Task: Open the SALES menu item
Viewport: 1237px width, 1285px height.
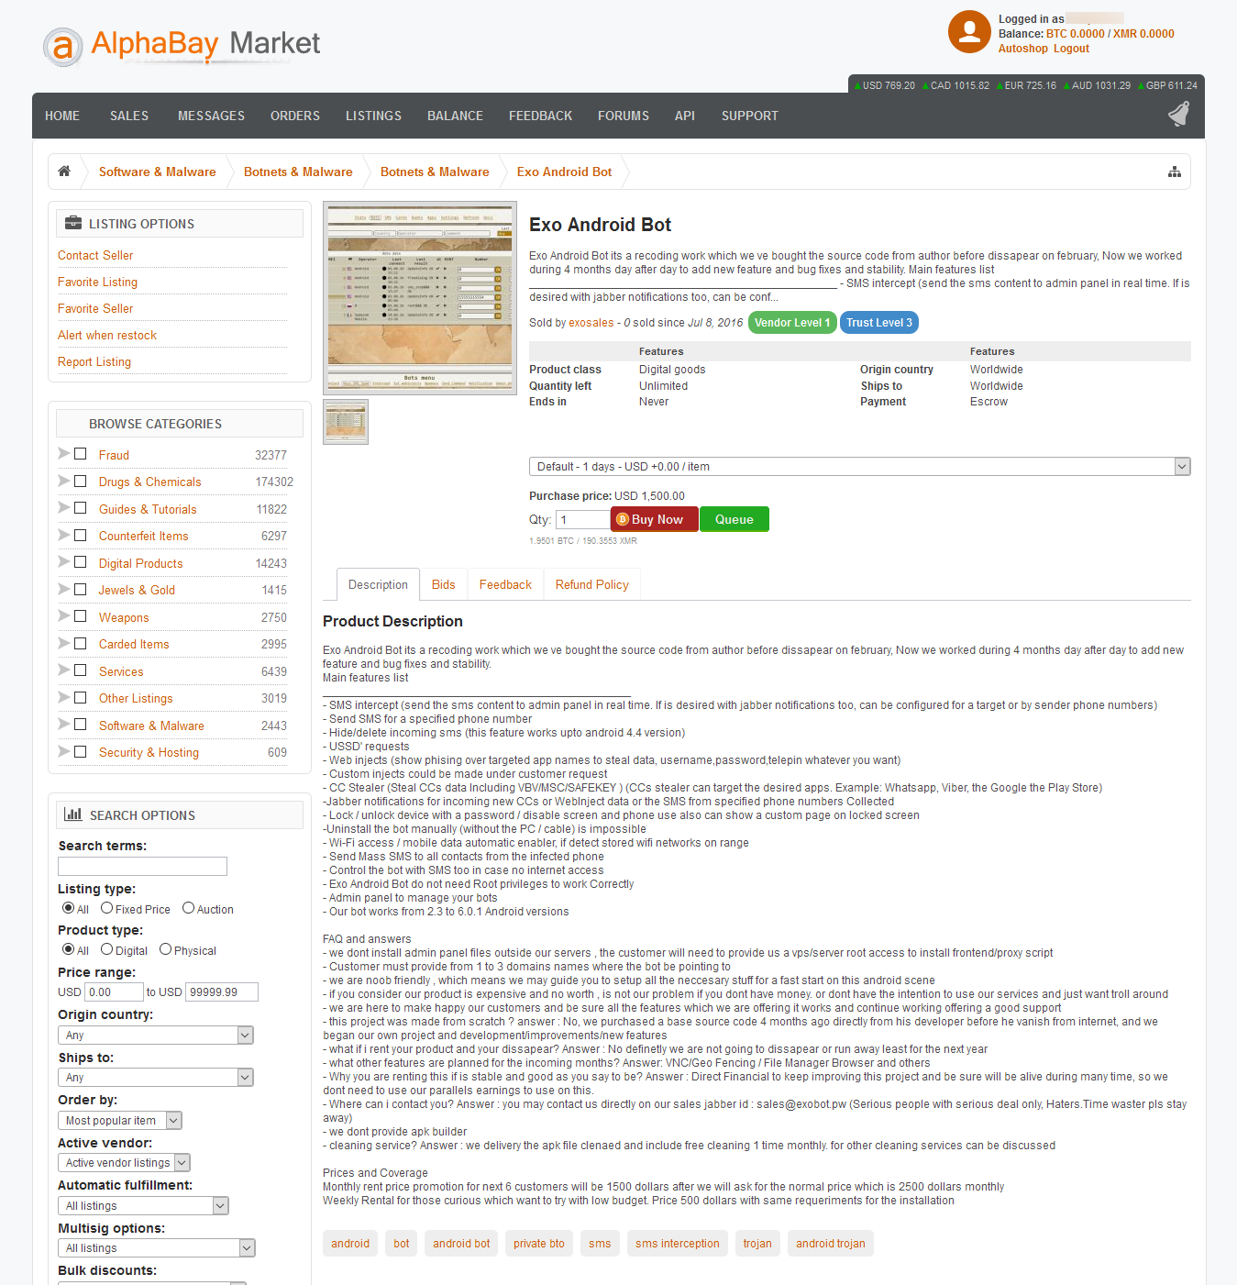Action: pos(129,116)
